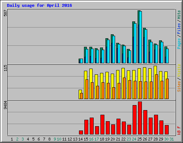
Task: Click day label 11 on the axis
Action: pos(64,139)
